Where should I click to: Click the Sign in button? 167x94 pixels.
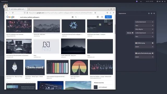click(x=108, y=17)
